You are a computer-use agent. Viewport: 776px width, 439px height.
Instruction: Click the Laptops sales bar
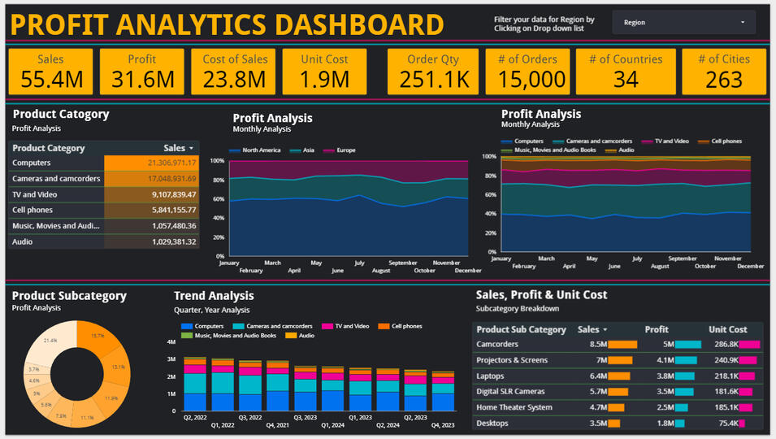point(619,376)
